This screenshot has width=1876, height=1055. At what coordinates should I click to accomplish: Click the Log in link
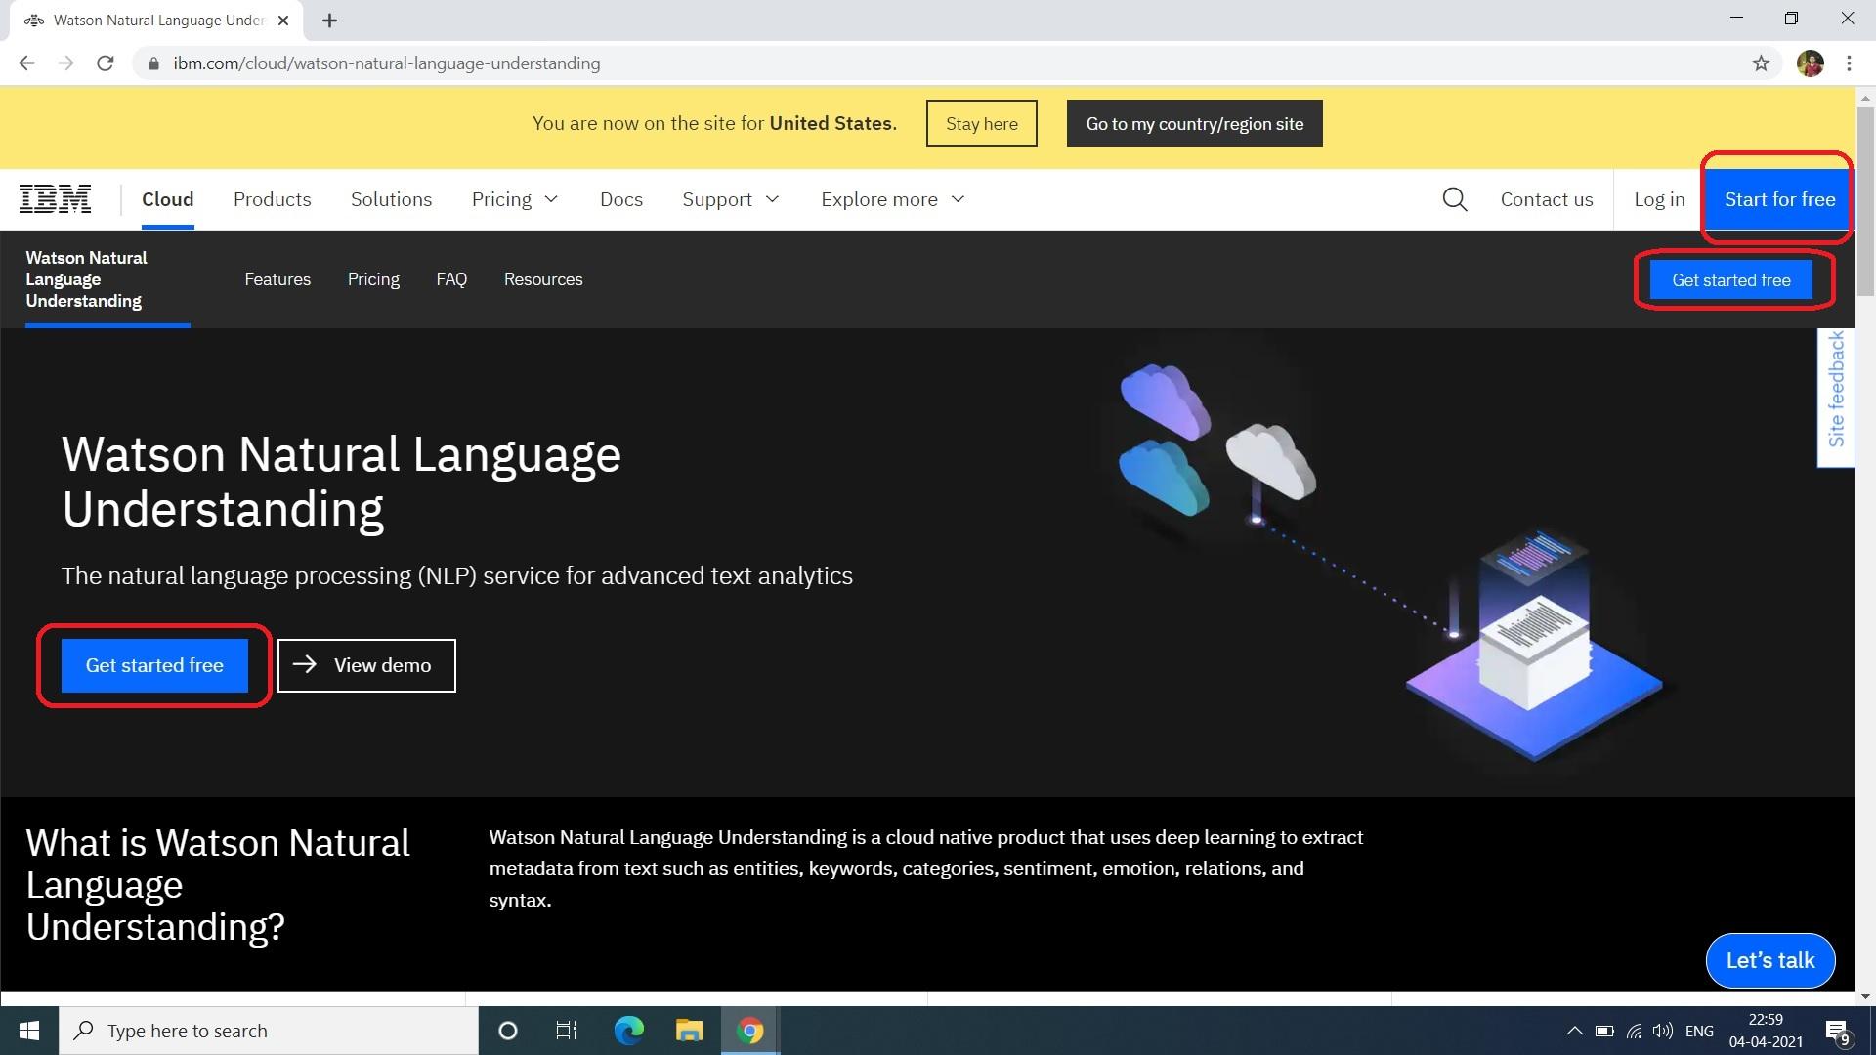pos(1659,199)
